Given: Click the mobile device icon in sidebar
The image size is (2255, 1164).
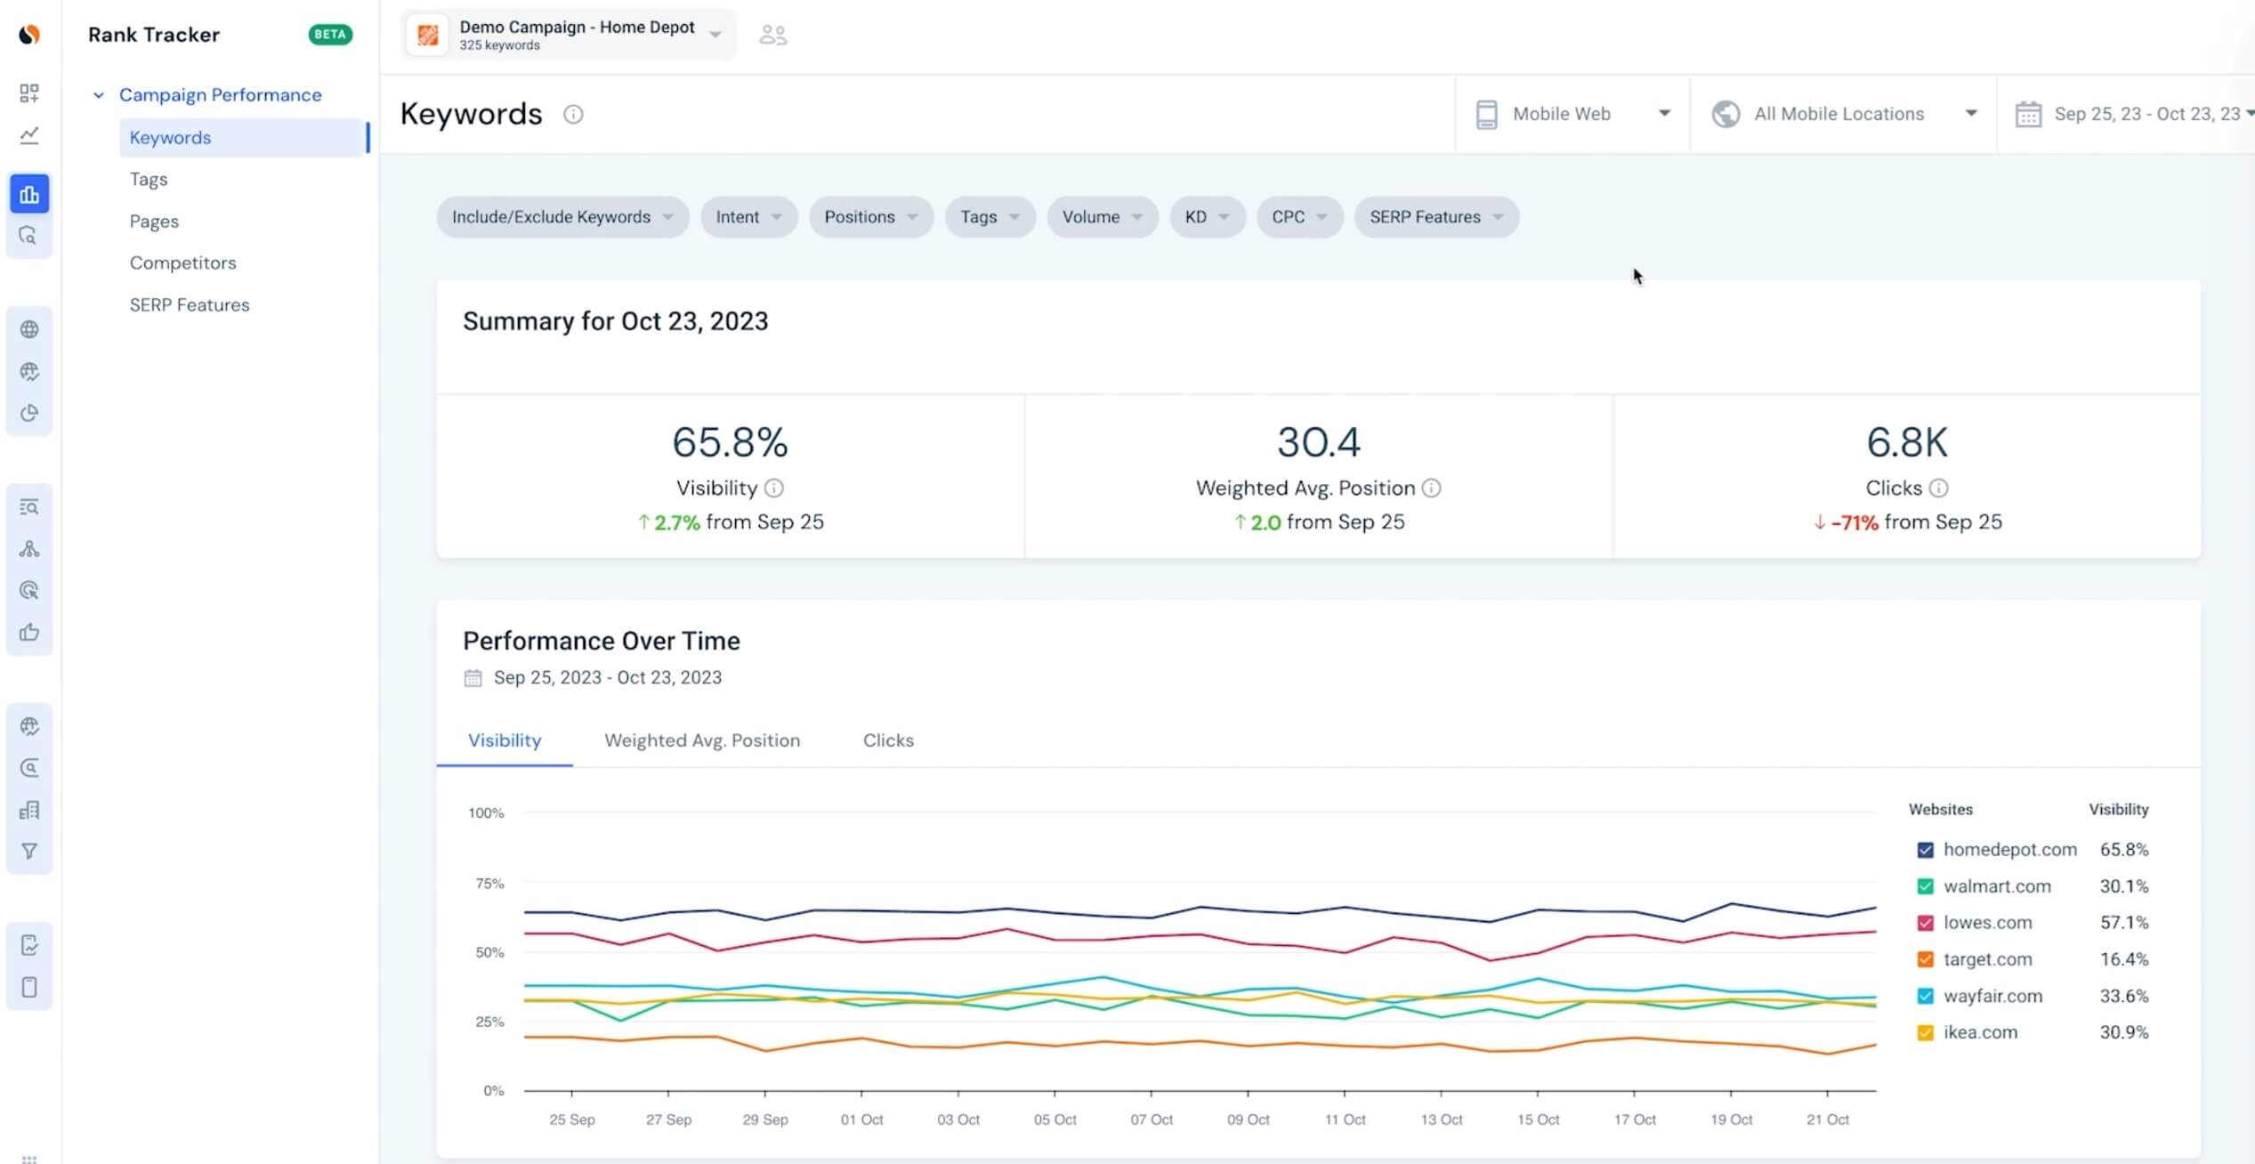Looking at the screenshot, I should [29, 987].
